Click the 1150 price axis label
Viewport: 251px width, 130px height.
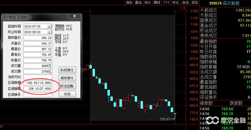click(194, 11)
